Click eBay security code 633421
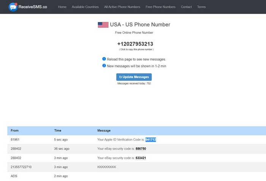 tap(141, 158)
